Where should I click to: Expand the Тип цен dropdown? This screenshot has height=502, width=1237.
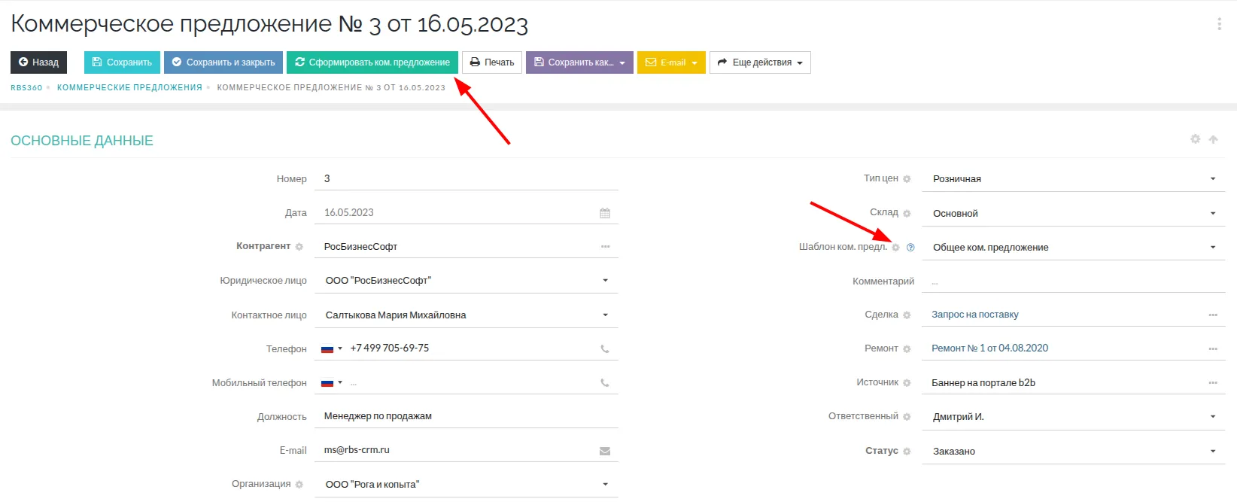(x=1212, y=179)
